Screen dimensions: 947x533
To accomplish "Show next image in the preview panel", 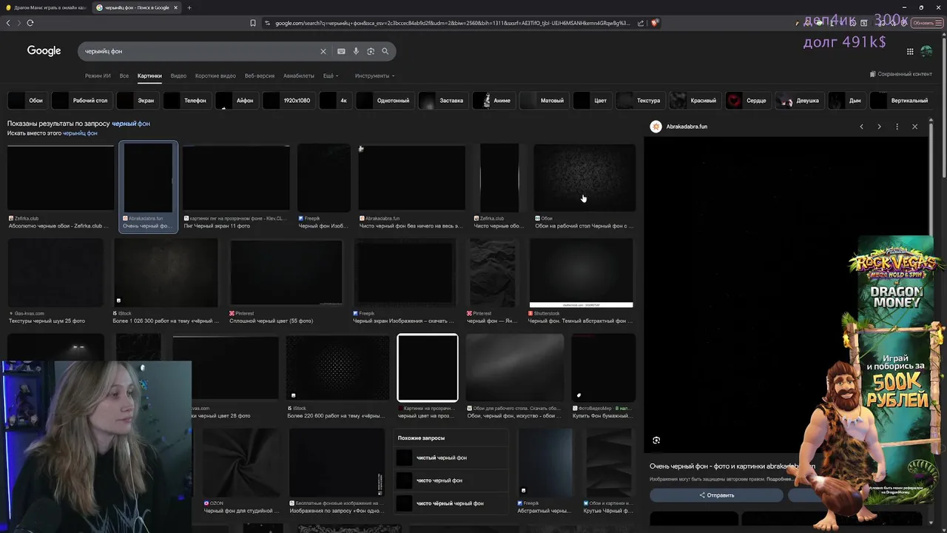I will 879,127.
